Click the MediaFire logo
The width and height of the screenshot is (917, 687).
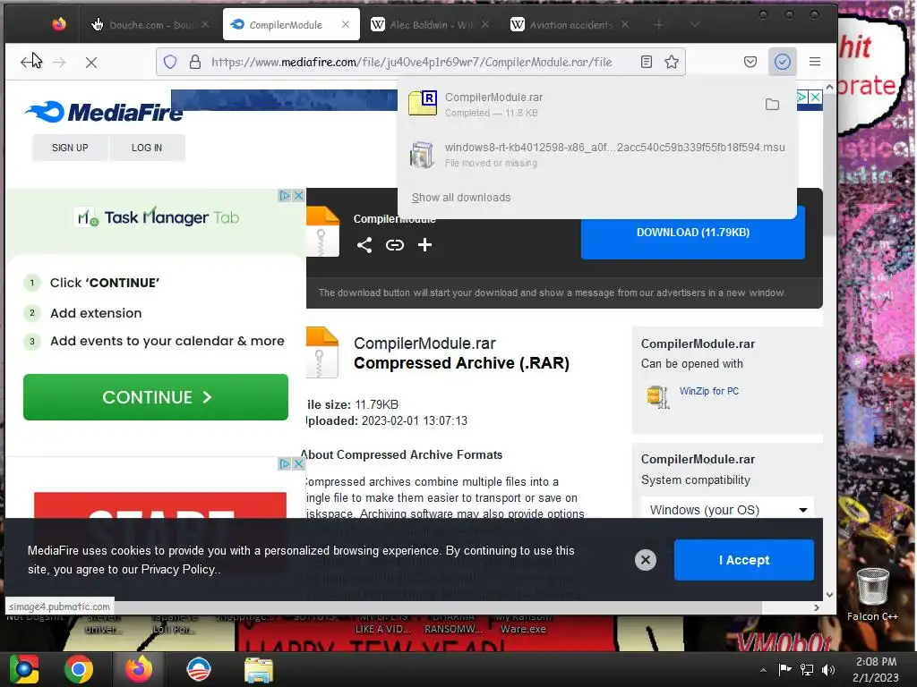(x=104, y=112)
